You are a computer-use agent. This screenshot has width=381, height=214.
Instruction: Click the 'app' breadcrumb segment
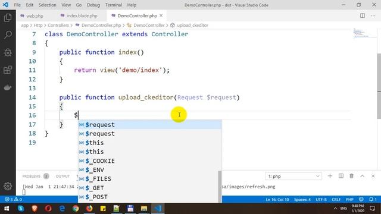point(25,25)
